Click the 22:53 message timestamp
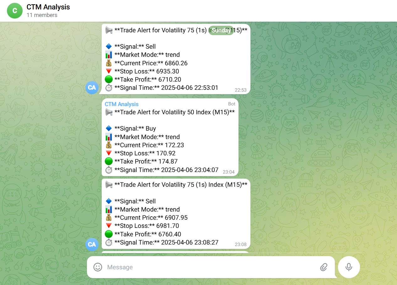This screenshot has width=397, height=285. pyautogui.click(x=241, y=90)
